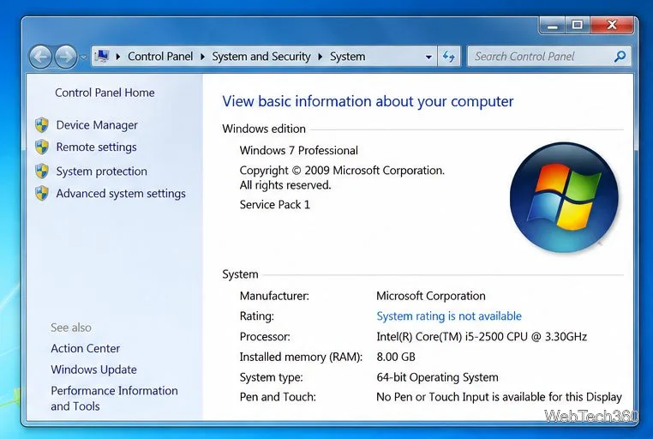Click the 'Microsoft Corporation' manufacturer value

431,296
